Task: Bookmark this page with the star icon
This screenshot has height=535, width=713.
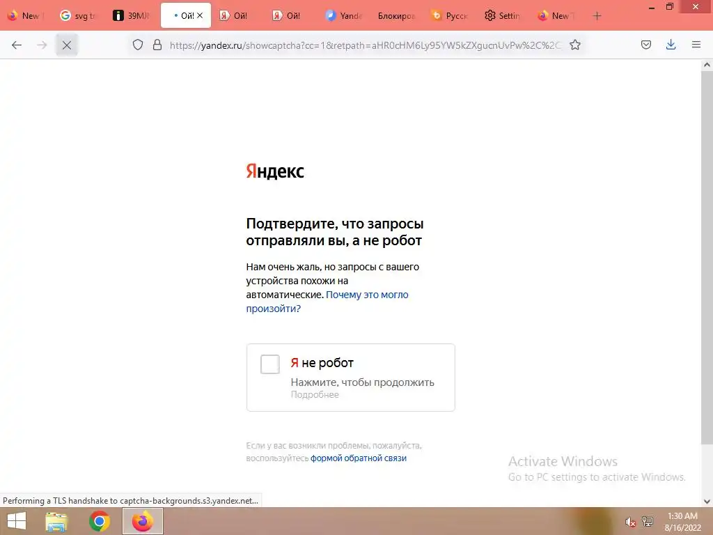Action: coord(575,45)
